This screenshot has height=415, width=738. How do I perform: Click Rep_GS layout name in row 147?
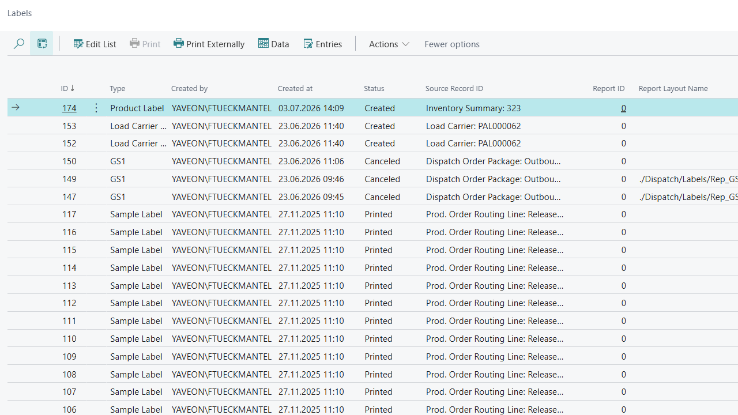[x=688, y=197]
